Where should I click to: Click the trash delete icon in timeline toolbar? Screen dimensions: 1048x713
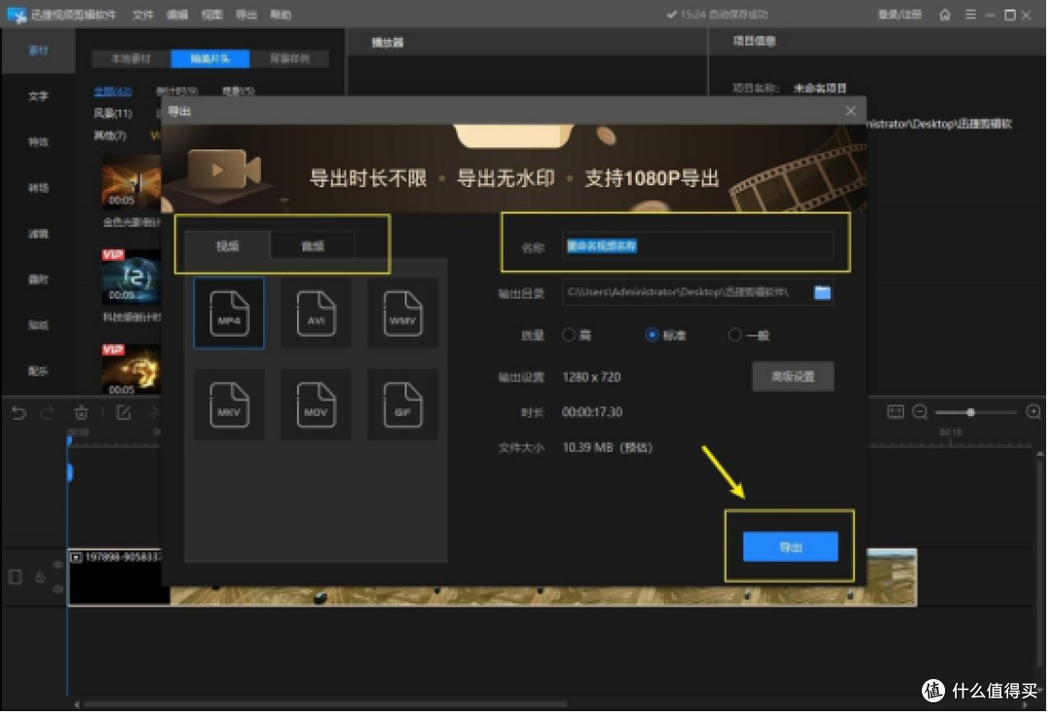tap(81, 413)
